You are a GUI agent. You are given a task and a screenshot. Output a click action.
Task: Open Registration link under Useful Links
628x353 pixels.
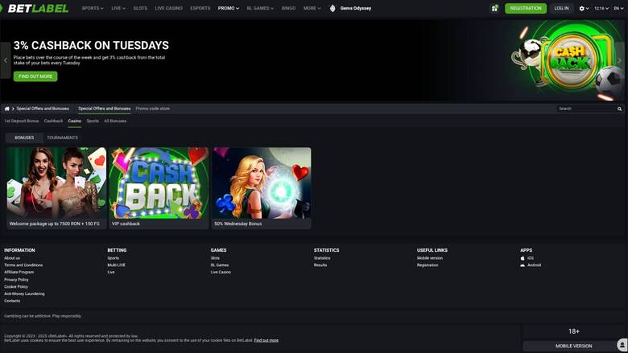(428, 265)
